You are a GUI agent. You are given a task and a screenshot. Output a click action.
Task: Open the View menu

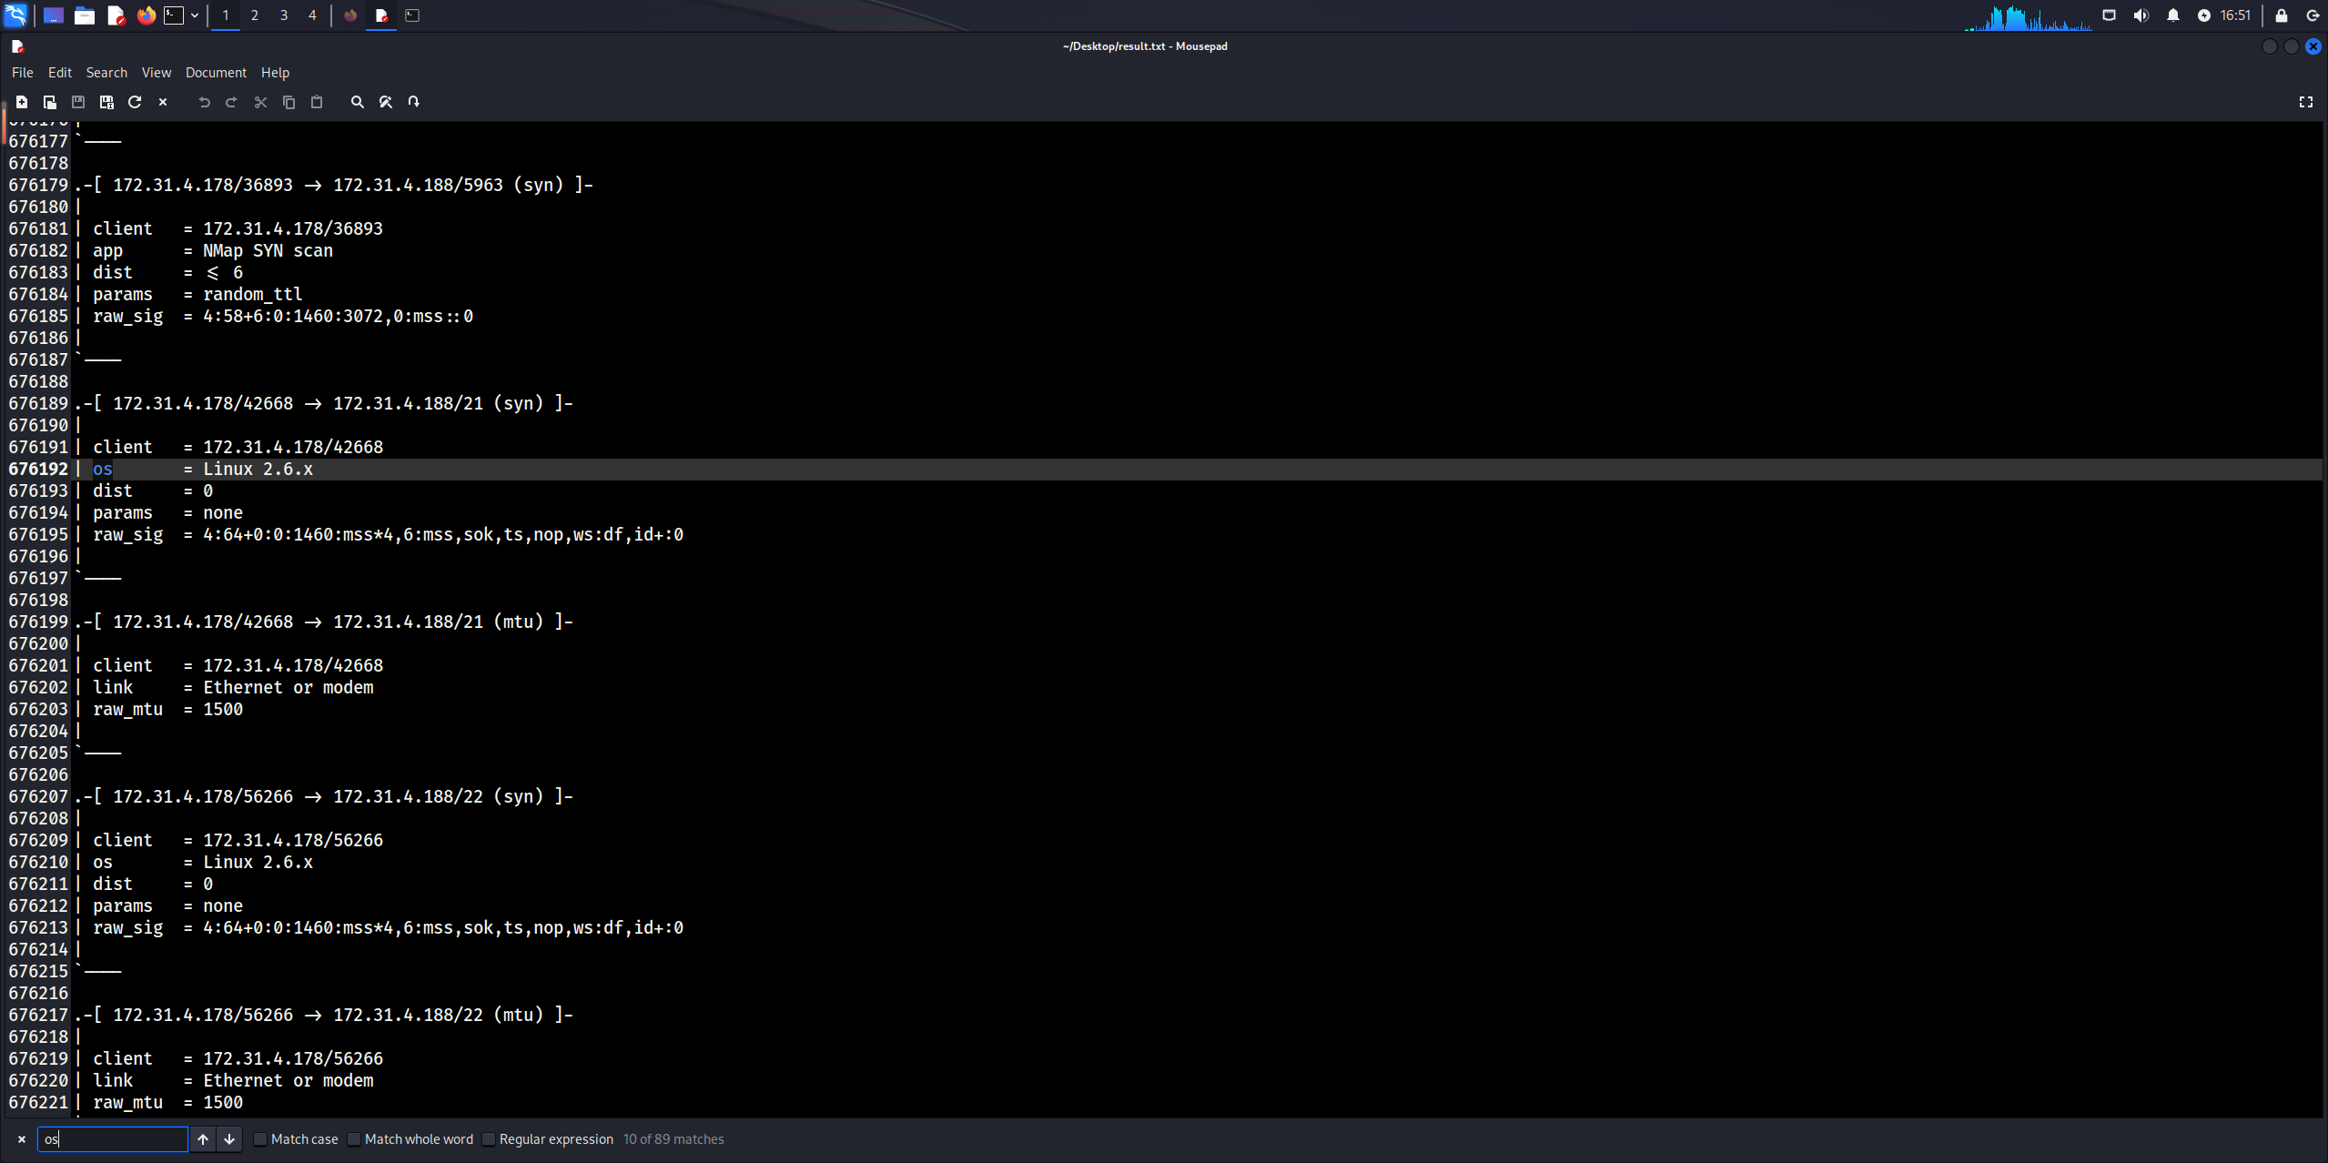tap(156, 73)
